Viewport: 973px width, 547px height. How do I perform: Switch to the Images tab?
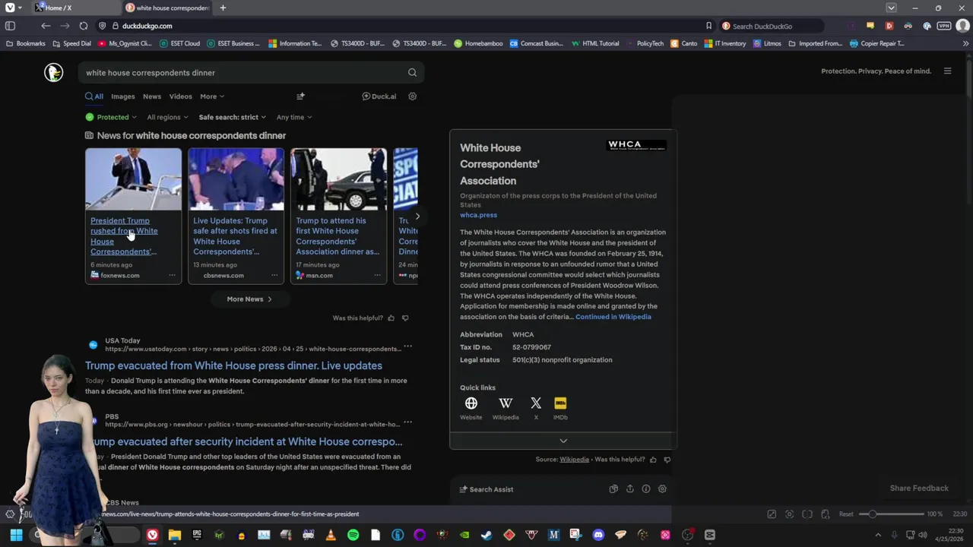[123, 96]
